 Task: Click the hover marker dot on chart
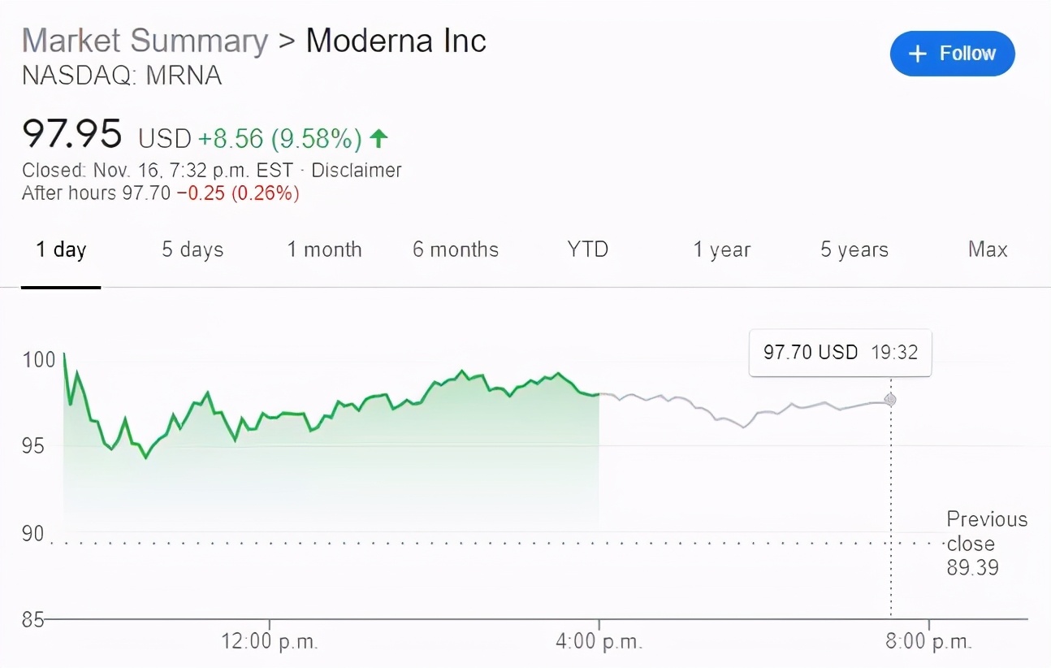tap(890, 399)
